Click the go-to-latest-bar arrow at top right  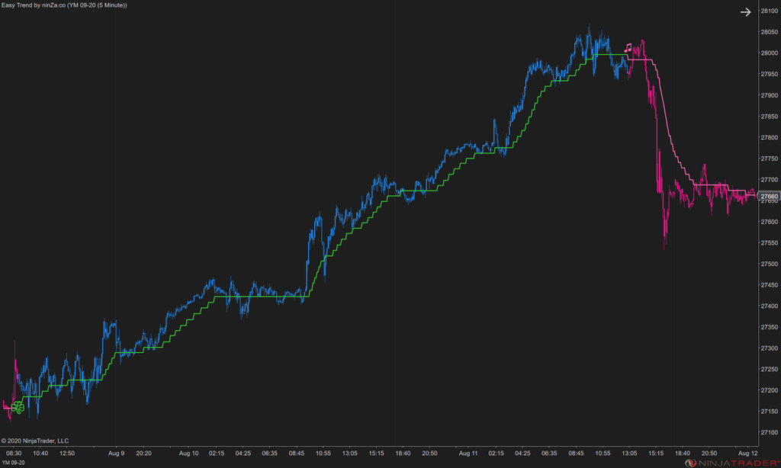tap(745, 12)
